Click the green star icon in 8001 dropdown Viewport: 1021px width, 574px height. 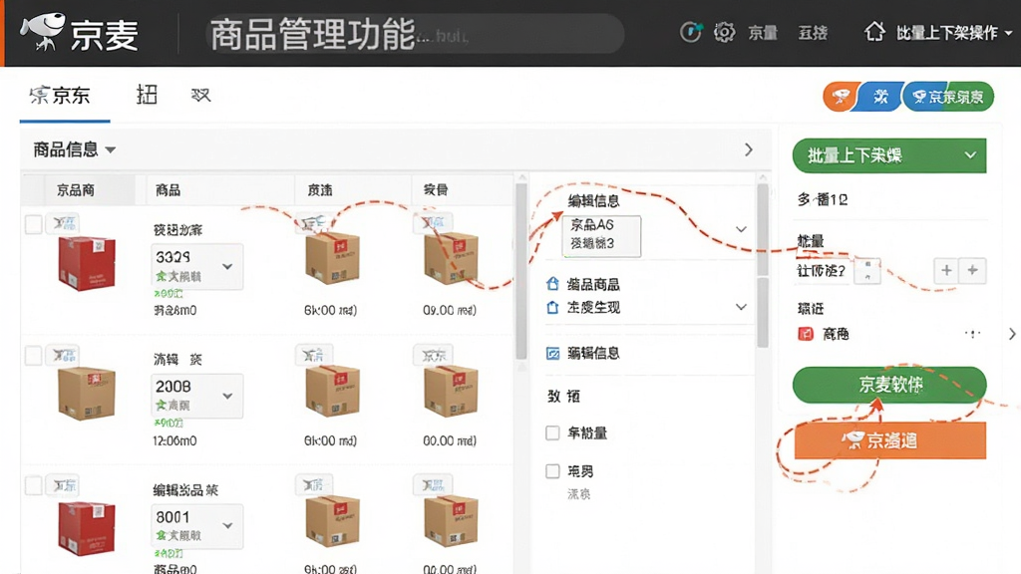pyautogui.click(x=161, y=535)
